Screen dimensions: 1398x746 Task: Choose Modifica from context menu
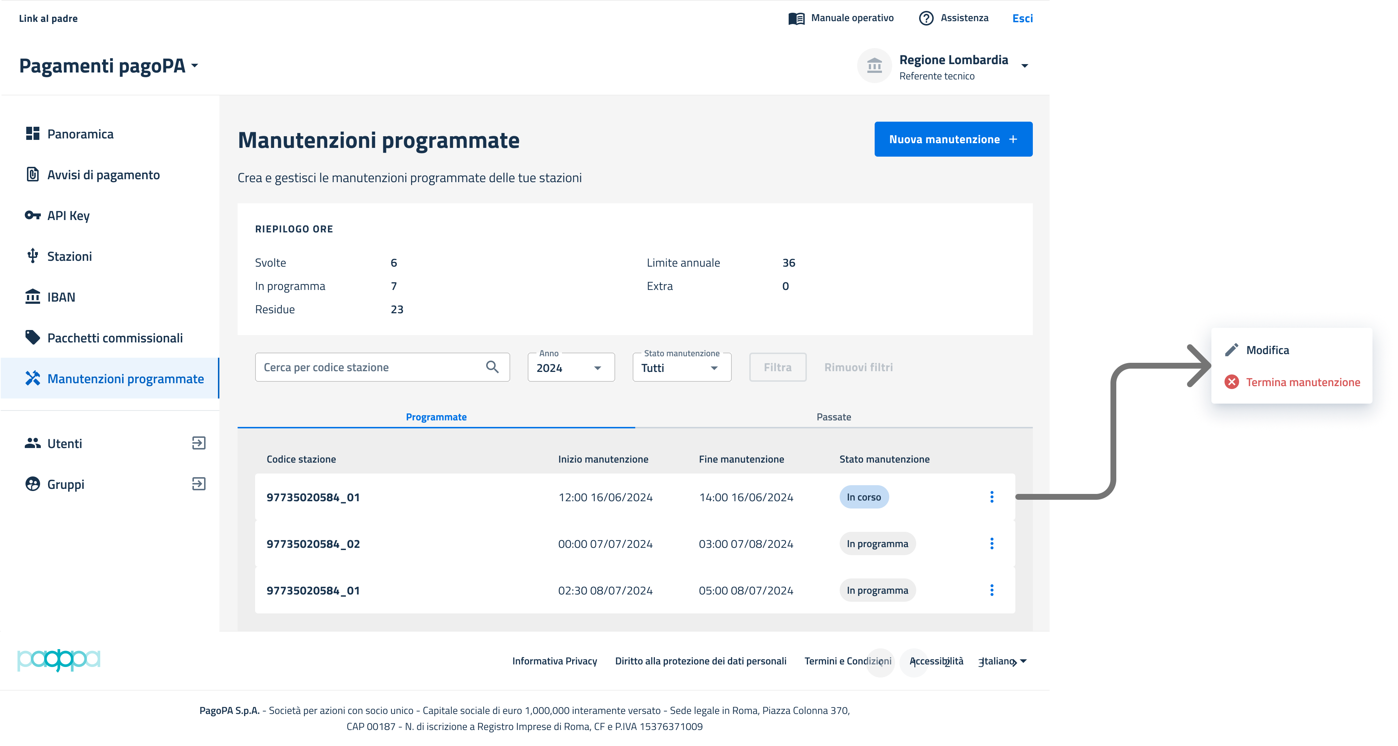(1267, 350)
